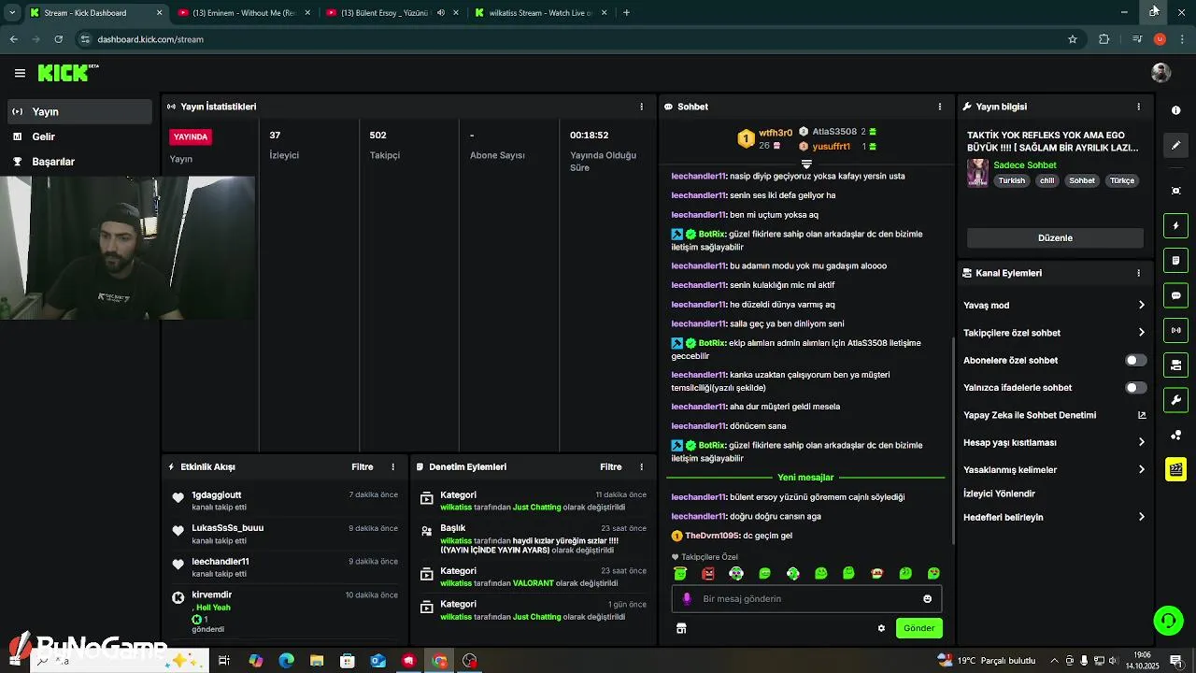Select Başarılar in left sidebar
The width and height of the screenshot is (1196, 673).
[x=79, y=162]
